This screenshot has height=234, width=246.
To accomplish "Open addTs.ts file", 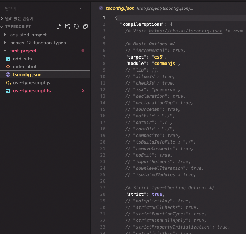I will (x=22, y=58).
